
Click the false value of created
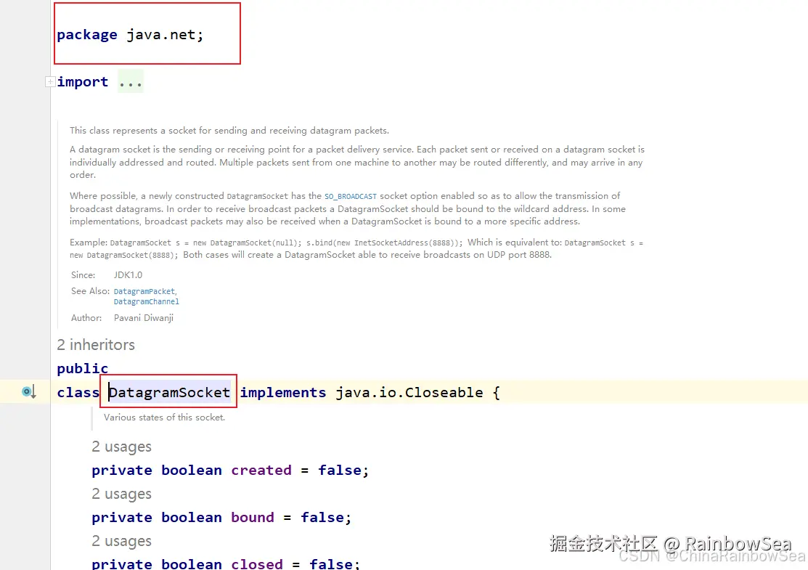[x=339, y=470]
